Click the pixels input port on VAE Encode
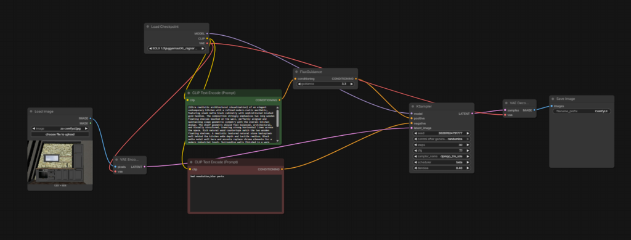 point(115,167)
